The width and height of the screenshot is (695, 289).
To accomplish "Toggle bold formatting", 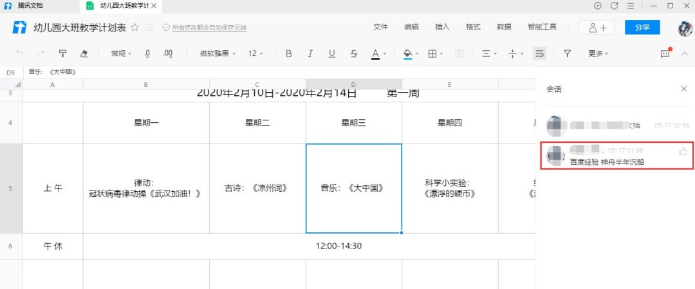I will [288, 54].
